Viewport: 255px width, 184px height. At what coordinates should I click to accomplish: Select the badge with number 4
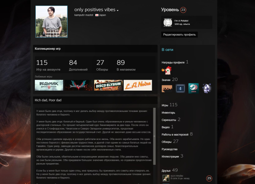pos(180,88)
